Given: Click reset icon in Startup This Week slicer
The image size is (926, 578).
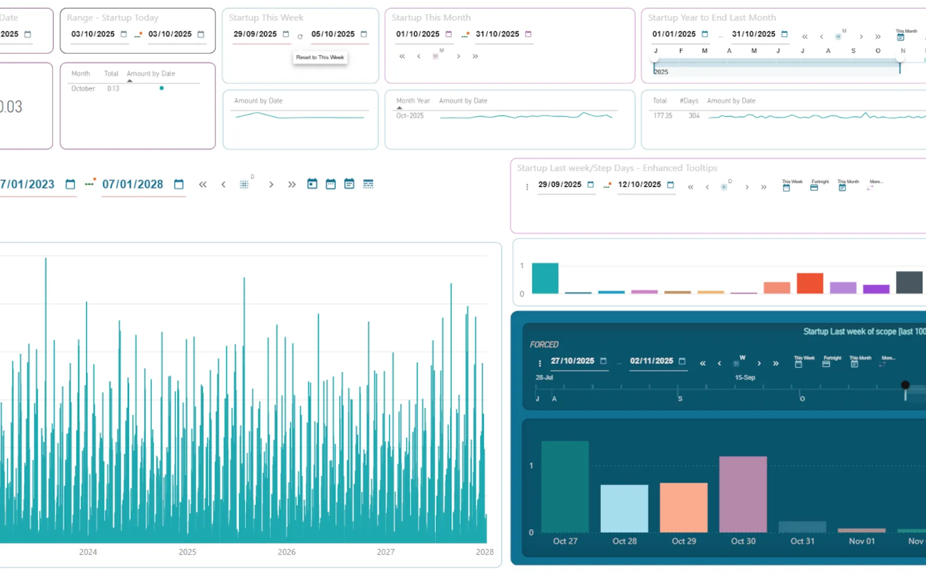Looking at the screenshot, I should [300, 36].
